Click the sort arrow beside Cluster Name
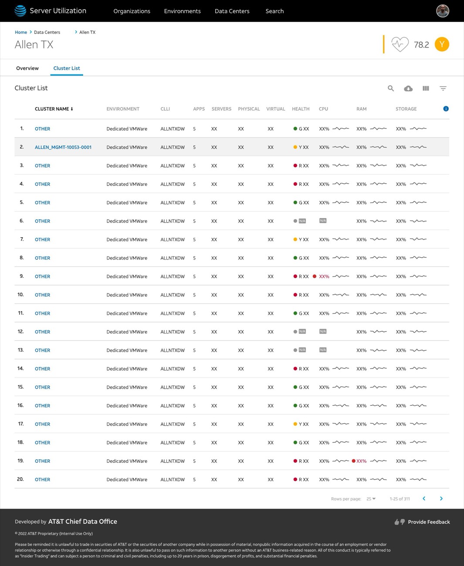This screenshot has height=566, width=464. click(x=72, y=109)
